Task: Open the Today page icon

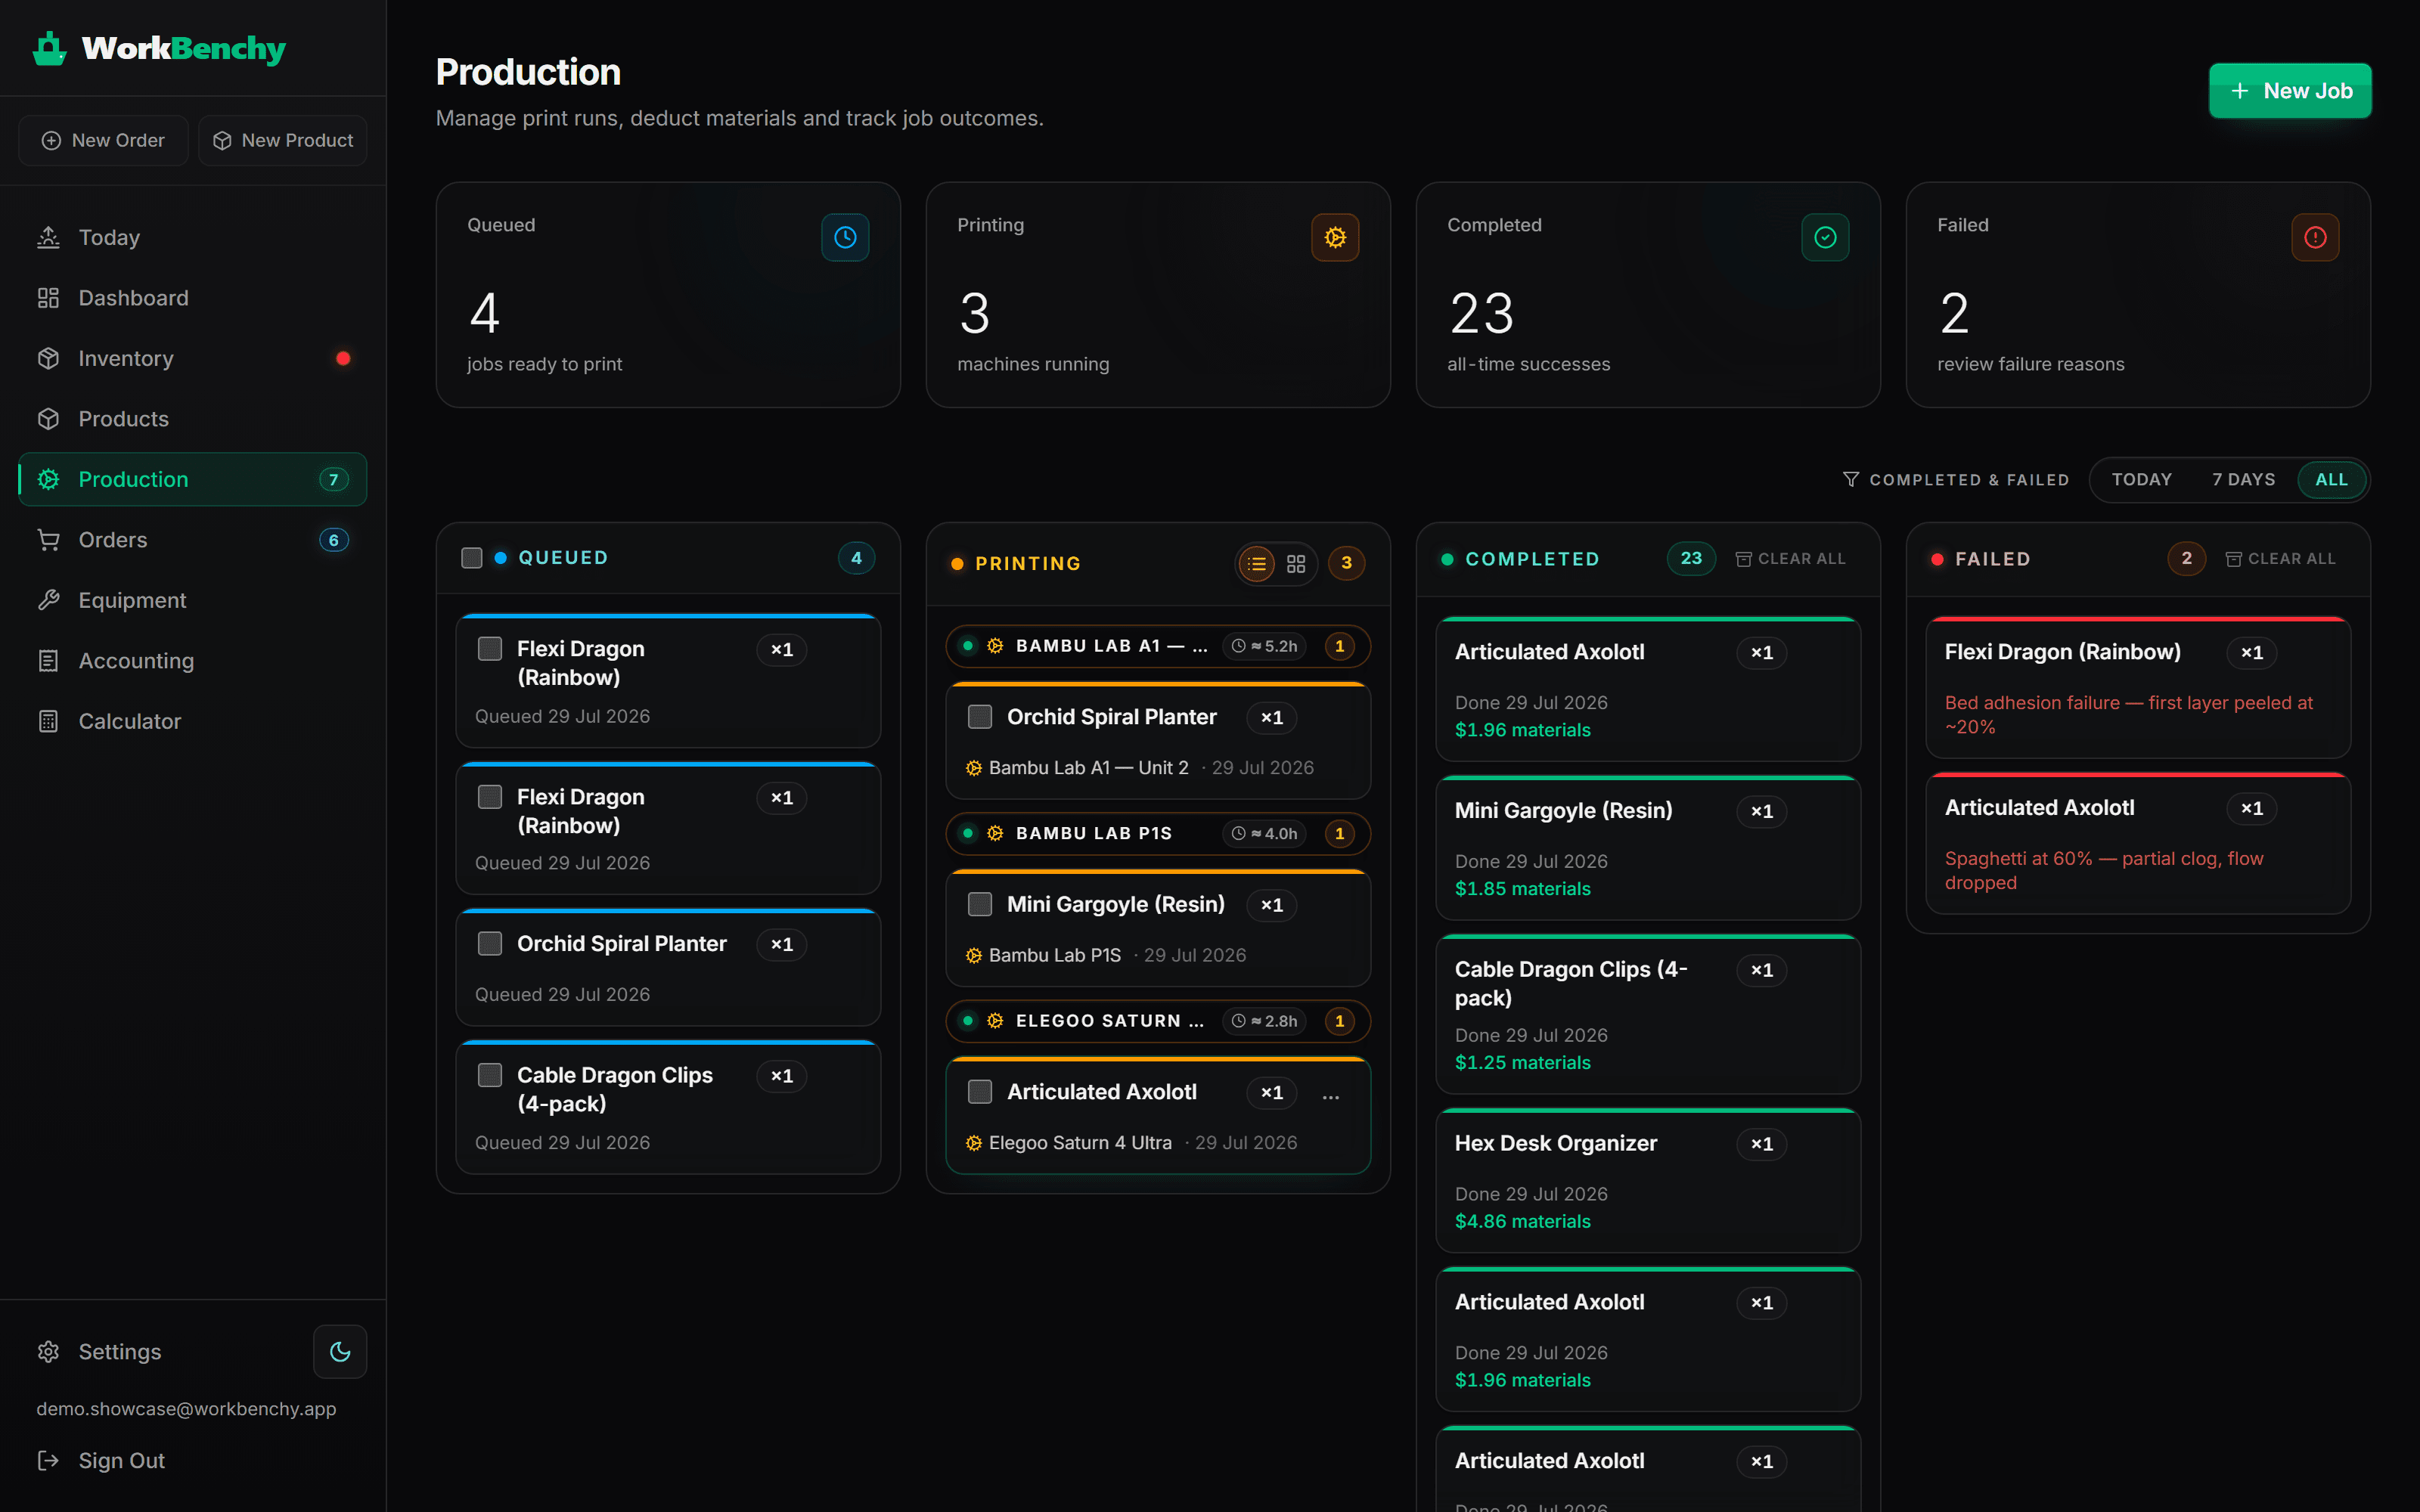Action: coord(48,237)
